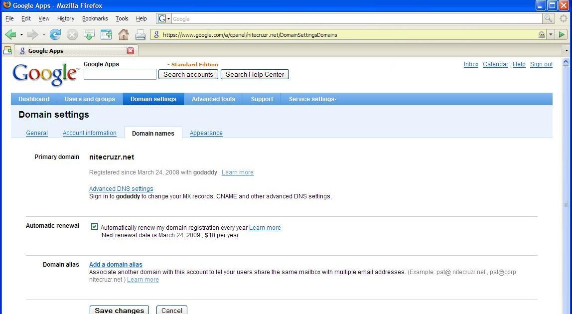This screenshot has height=314, width=572.
Task: Select the Domain names sub-tab
Action: (x=153, y=133)
